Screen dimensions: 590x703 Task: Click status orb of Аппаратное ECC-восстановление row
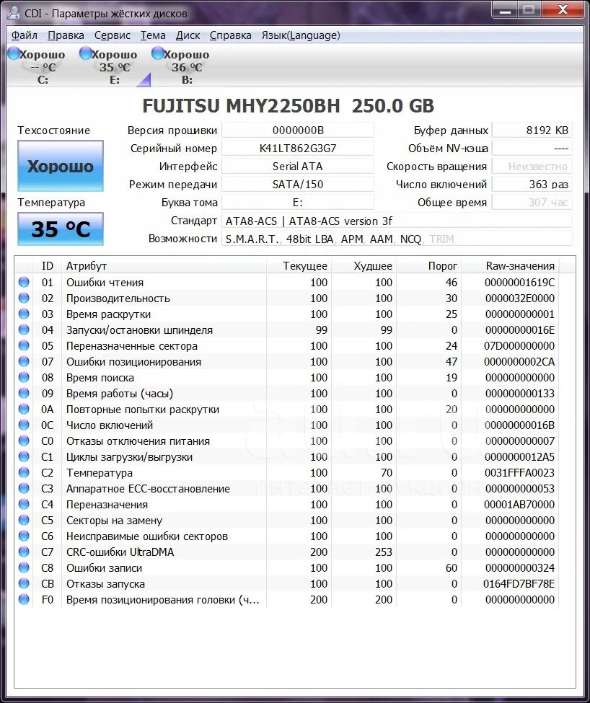[24, 488]
